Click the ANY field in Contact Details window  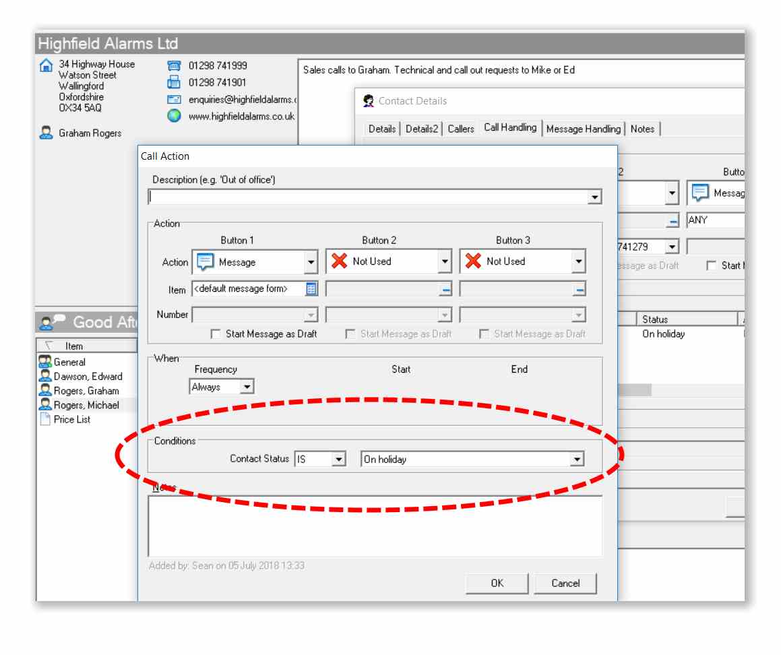[715, 220]
